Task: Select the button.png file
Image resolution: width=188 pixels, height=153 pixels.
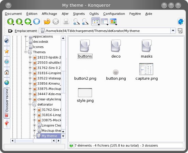Action: tap(116, 75)
